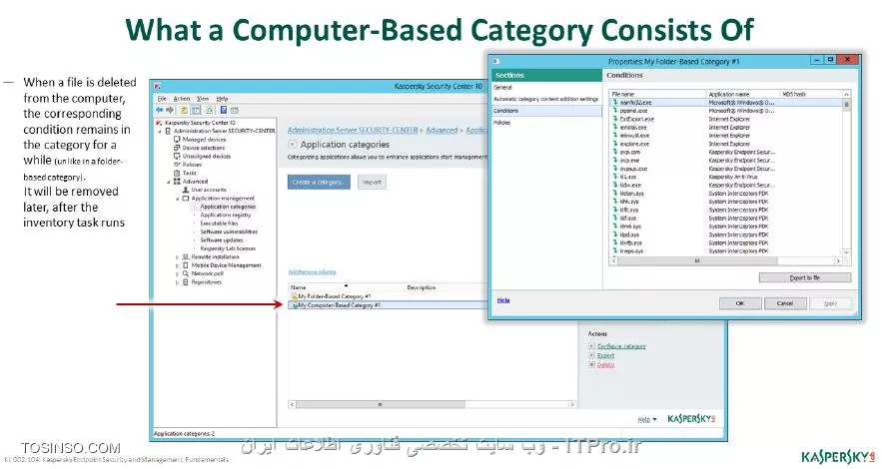Screen dimensions: 882x469
Task: Click the Configure category action icon
Action: pos(591,346)
